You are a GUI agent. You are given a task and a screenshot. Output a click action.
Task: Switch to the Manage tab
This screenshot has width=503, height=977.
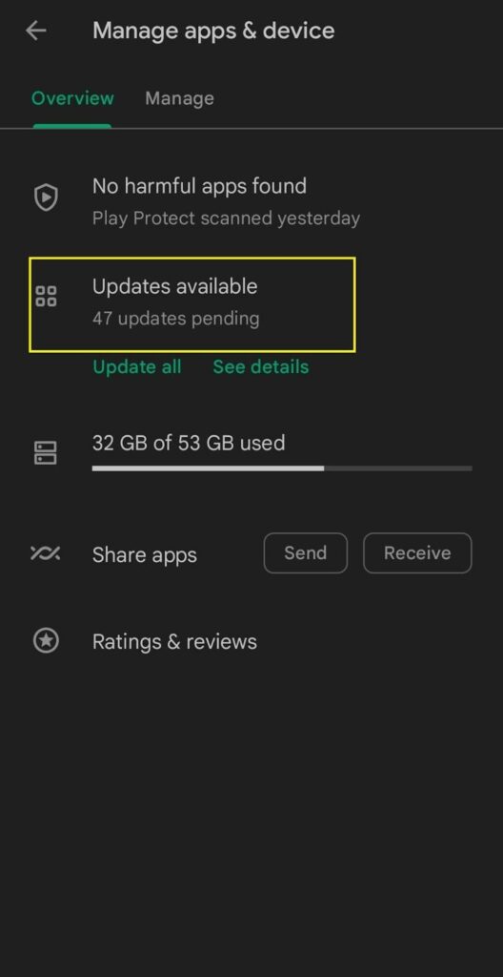(x=179, y=98)
